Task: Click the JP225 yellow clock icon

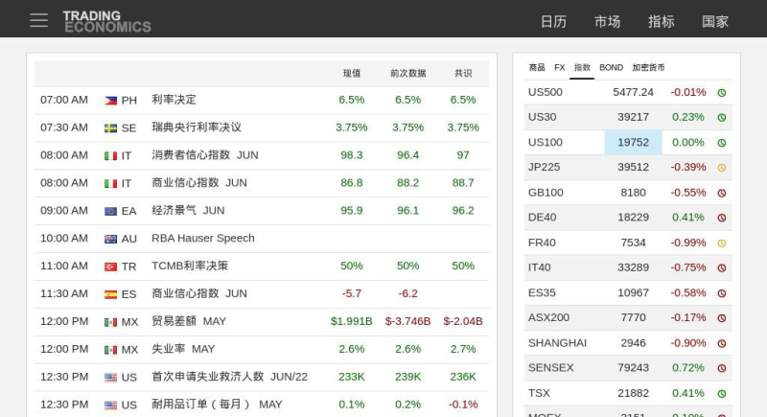Action: 722,168
